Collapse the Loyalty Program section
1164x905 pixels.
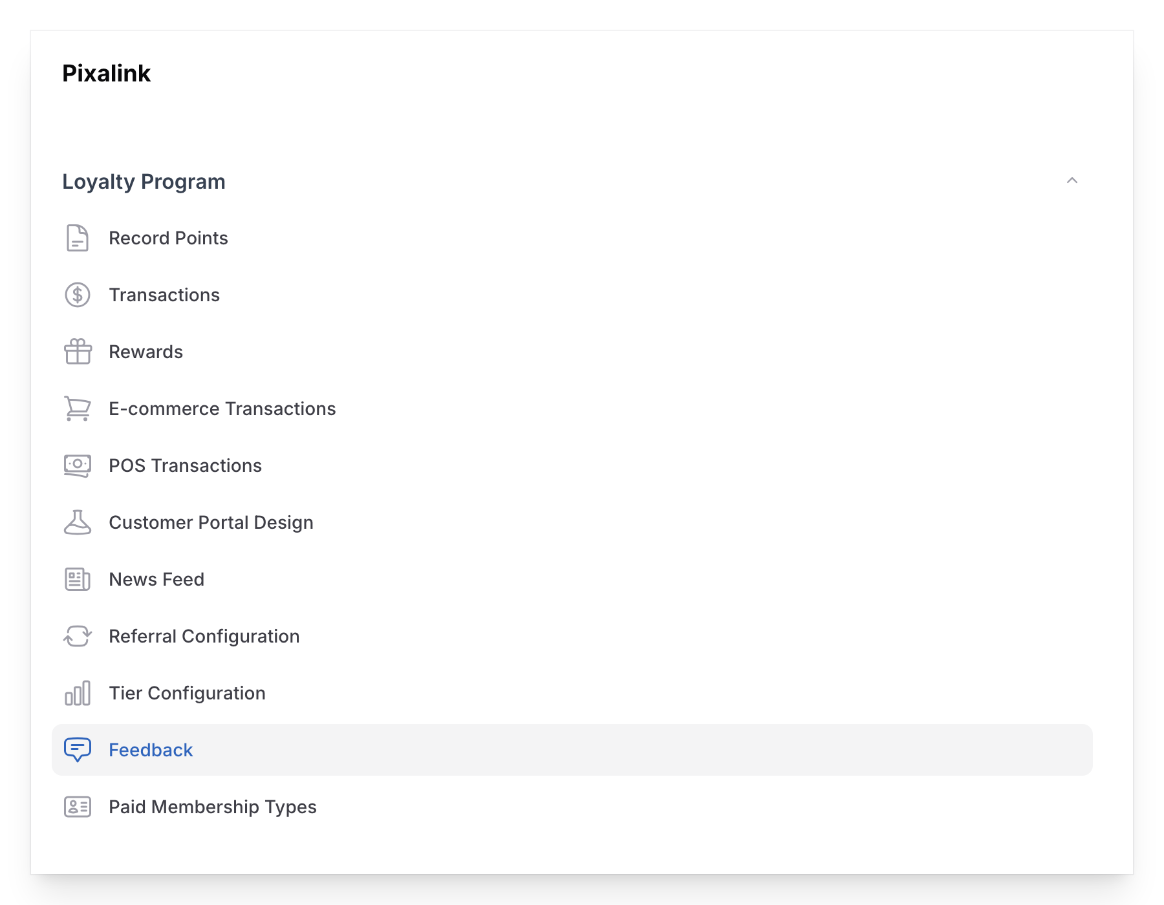coord(1073,182)
